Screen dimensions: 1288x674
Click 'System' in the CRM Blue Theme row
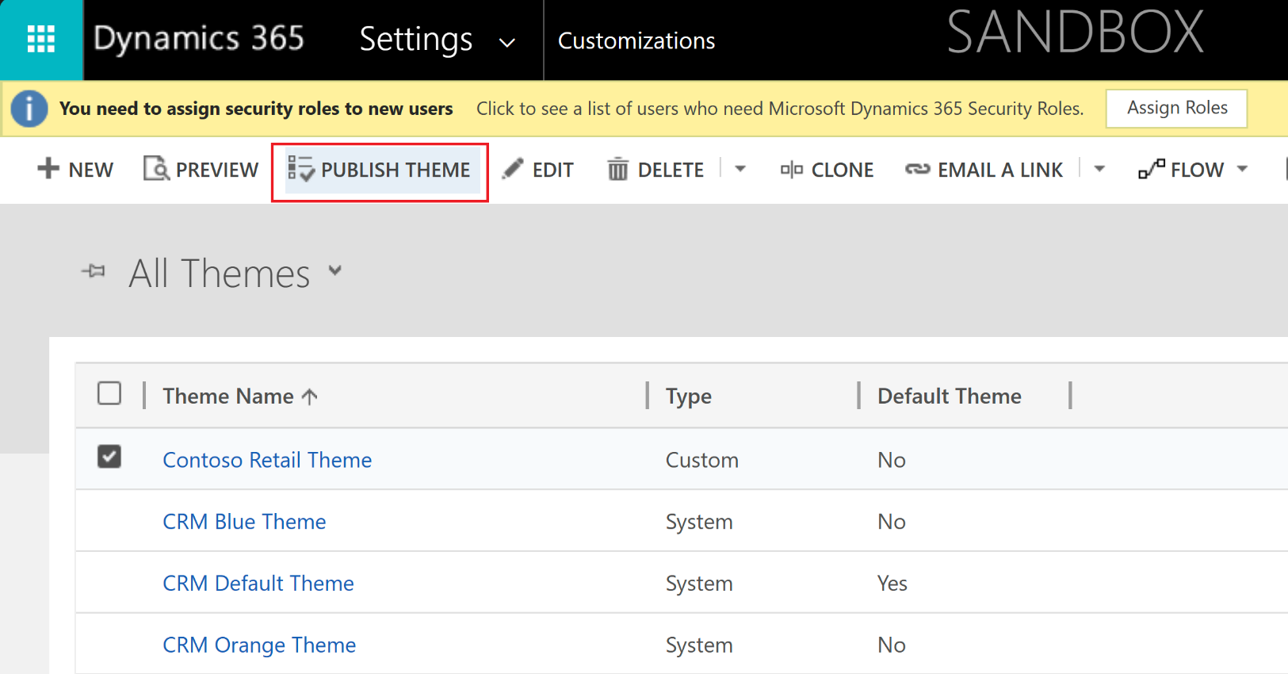pyautogui.click(x=699, y=523)
